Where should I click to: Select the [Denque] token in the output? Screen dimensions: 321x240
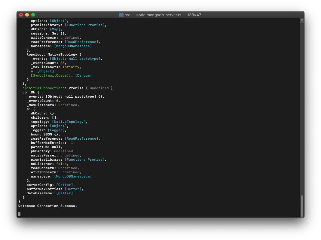(x=84, y=75)
